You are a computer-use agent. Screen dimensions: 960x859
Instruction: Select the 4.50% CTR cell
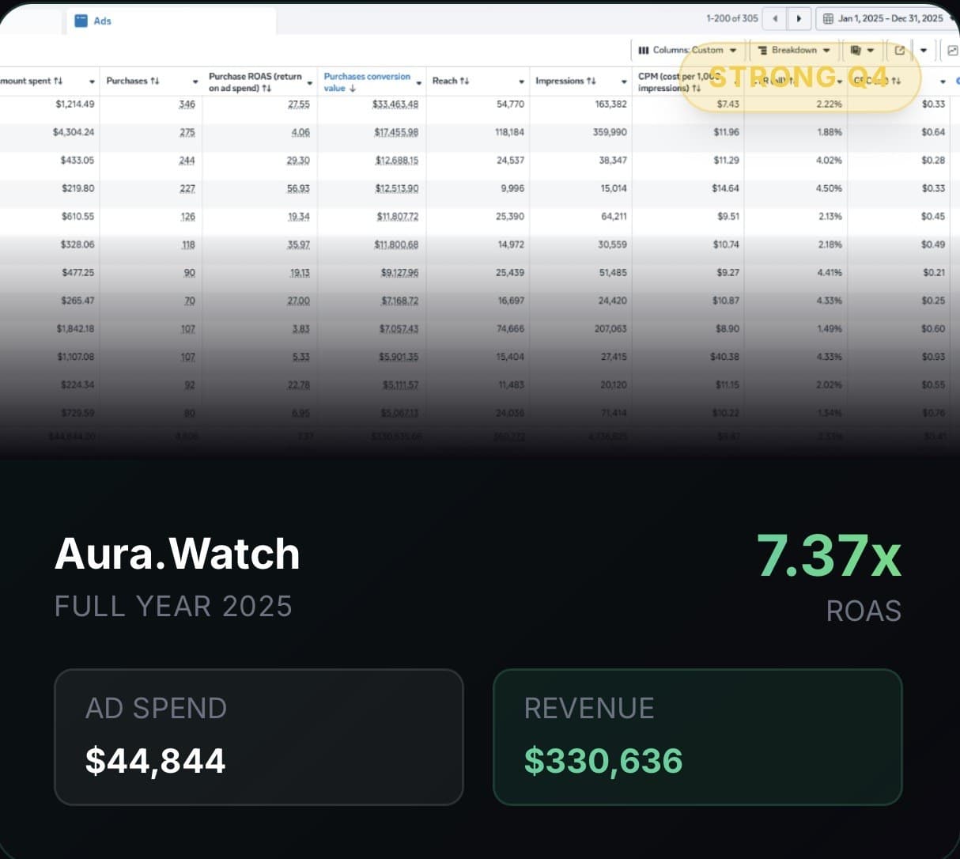(x=830, y=188)
